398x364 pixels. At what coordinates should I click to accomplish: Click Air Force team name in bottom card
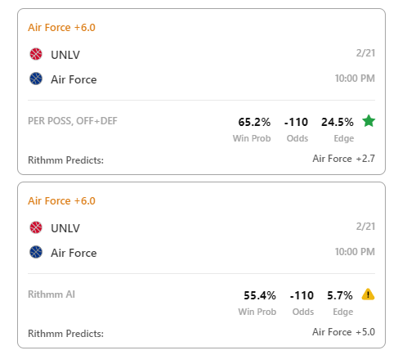click(74, 253)
